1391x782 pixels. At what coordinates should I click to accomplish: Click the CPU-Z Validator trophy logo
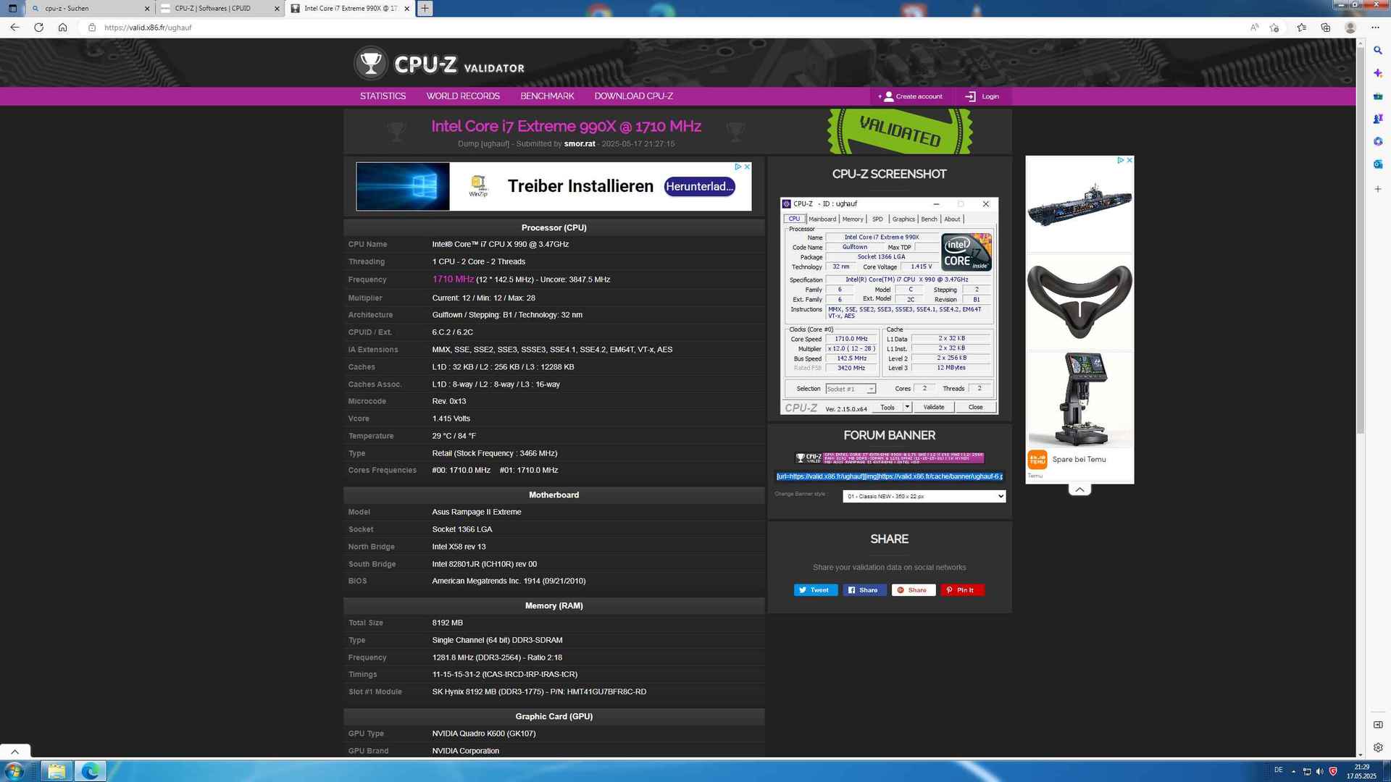pos(370,64)
